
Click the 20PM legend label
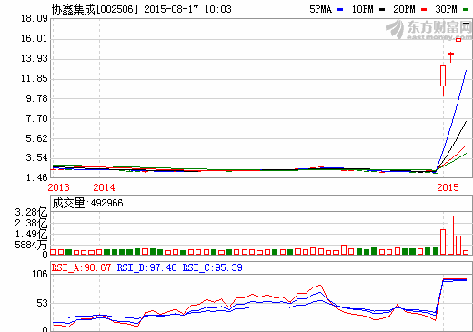tap(404, 9)
